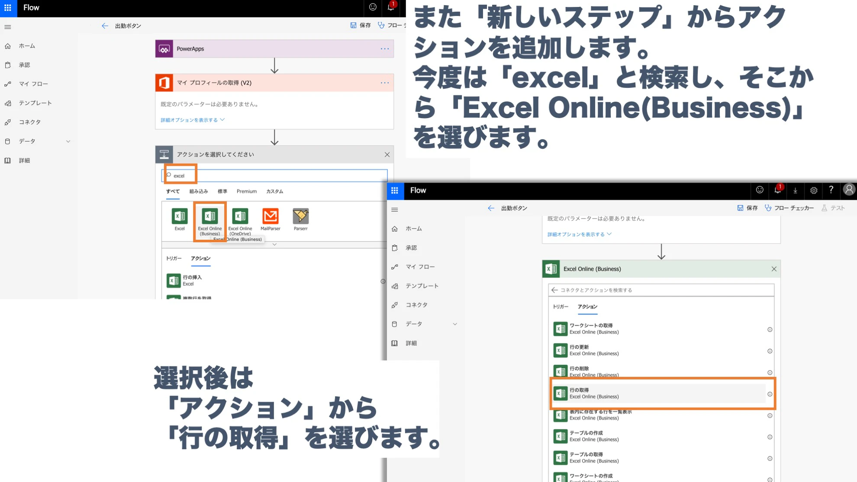The width and height of the screenshot is (857, 482).
Task: Open app launcher waffle in right Flow window
Action: click(x=395, y=190)
